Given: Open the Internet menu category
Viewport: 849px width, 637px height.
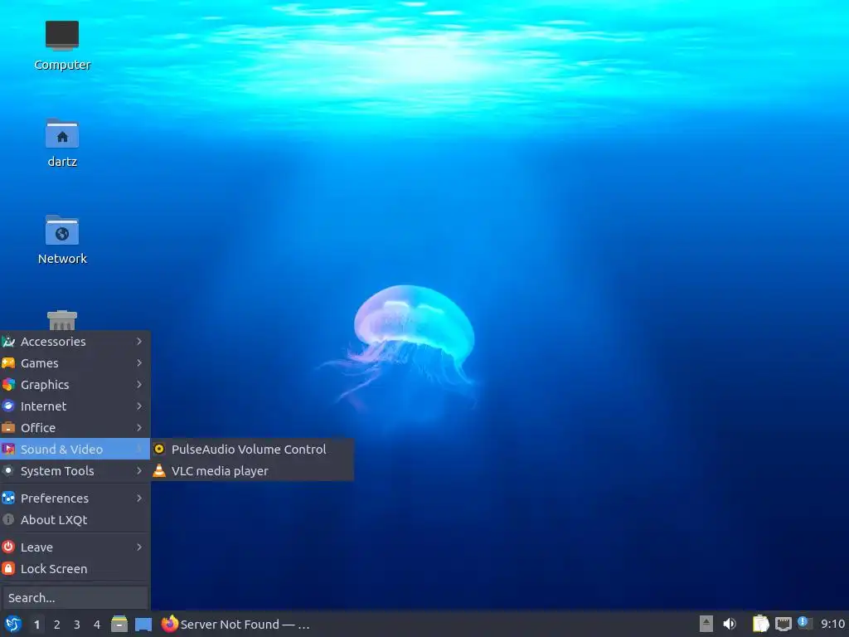Looking at the screenshot, I should pos(75,406).
